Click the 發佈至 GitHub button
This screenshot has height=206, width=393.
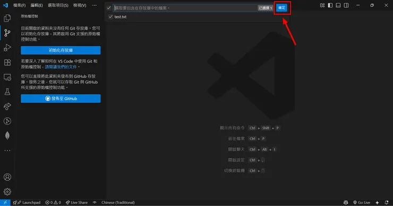tap(61, 98)
